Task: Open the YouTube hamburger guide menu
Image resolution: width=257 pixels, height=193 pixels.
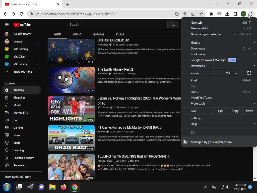Action: coord(7,25)
